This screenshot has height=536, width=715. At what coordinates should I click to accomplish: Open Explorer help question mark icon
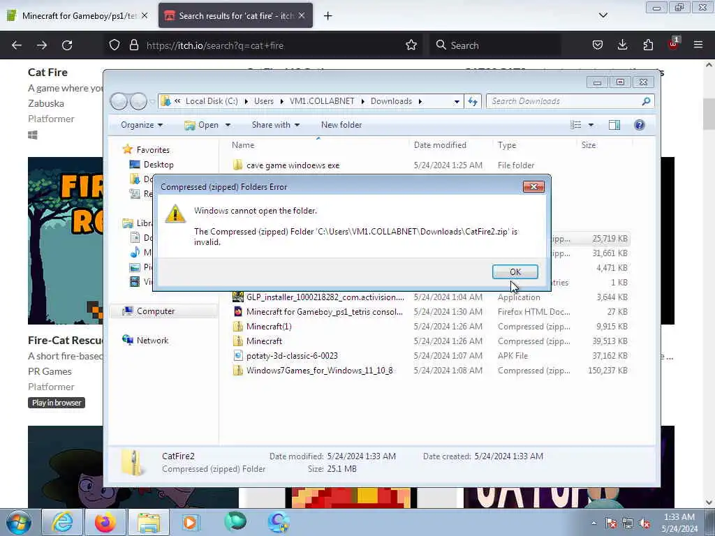point(640,125)
